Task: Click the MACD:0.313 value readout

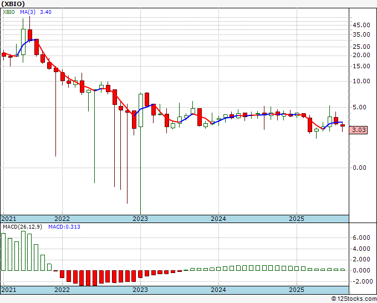Action: pos(64,227)
